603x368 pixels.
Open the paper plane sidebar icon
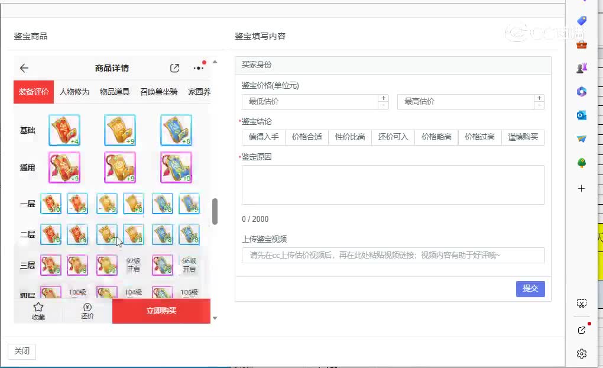coord(582,139)
